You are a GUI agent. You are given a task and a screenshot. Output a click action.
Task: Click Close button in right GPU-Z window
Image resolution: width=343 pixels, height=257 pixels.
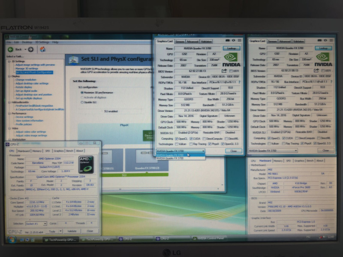tap(325, 150)
